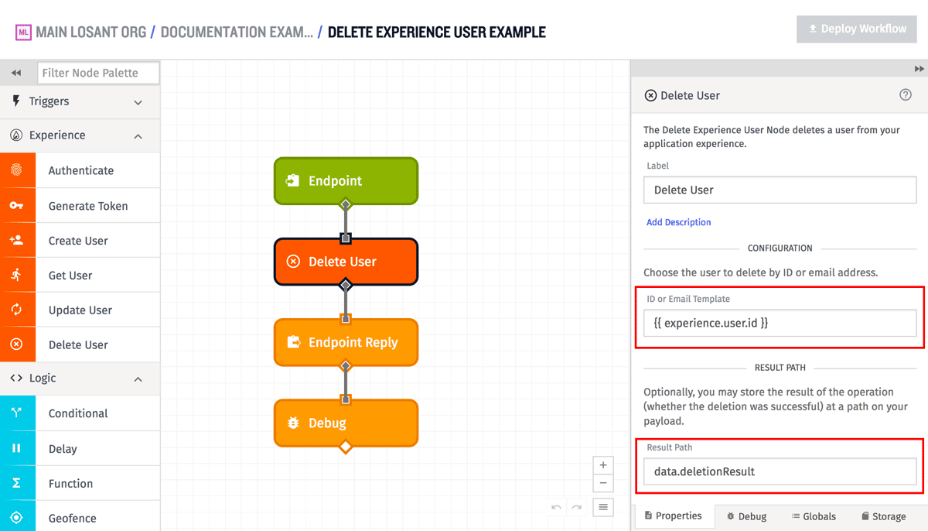
Task: Click the Get User running-person icon
Action: click(x=17, y=275)
